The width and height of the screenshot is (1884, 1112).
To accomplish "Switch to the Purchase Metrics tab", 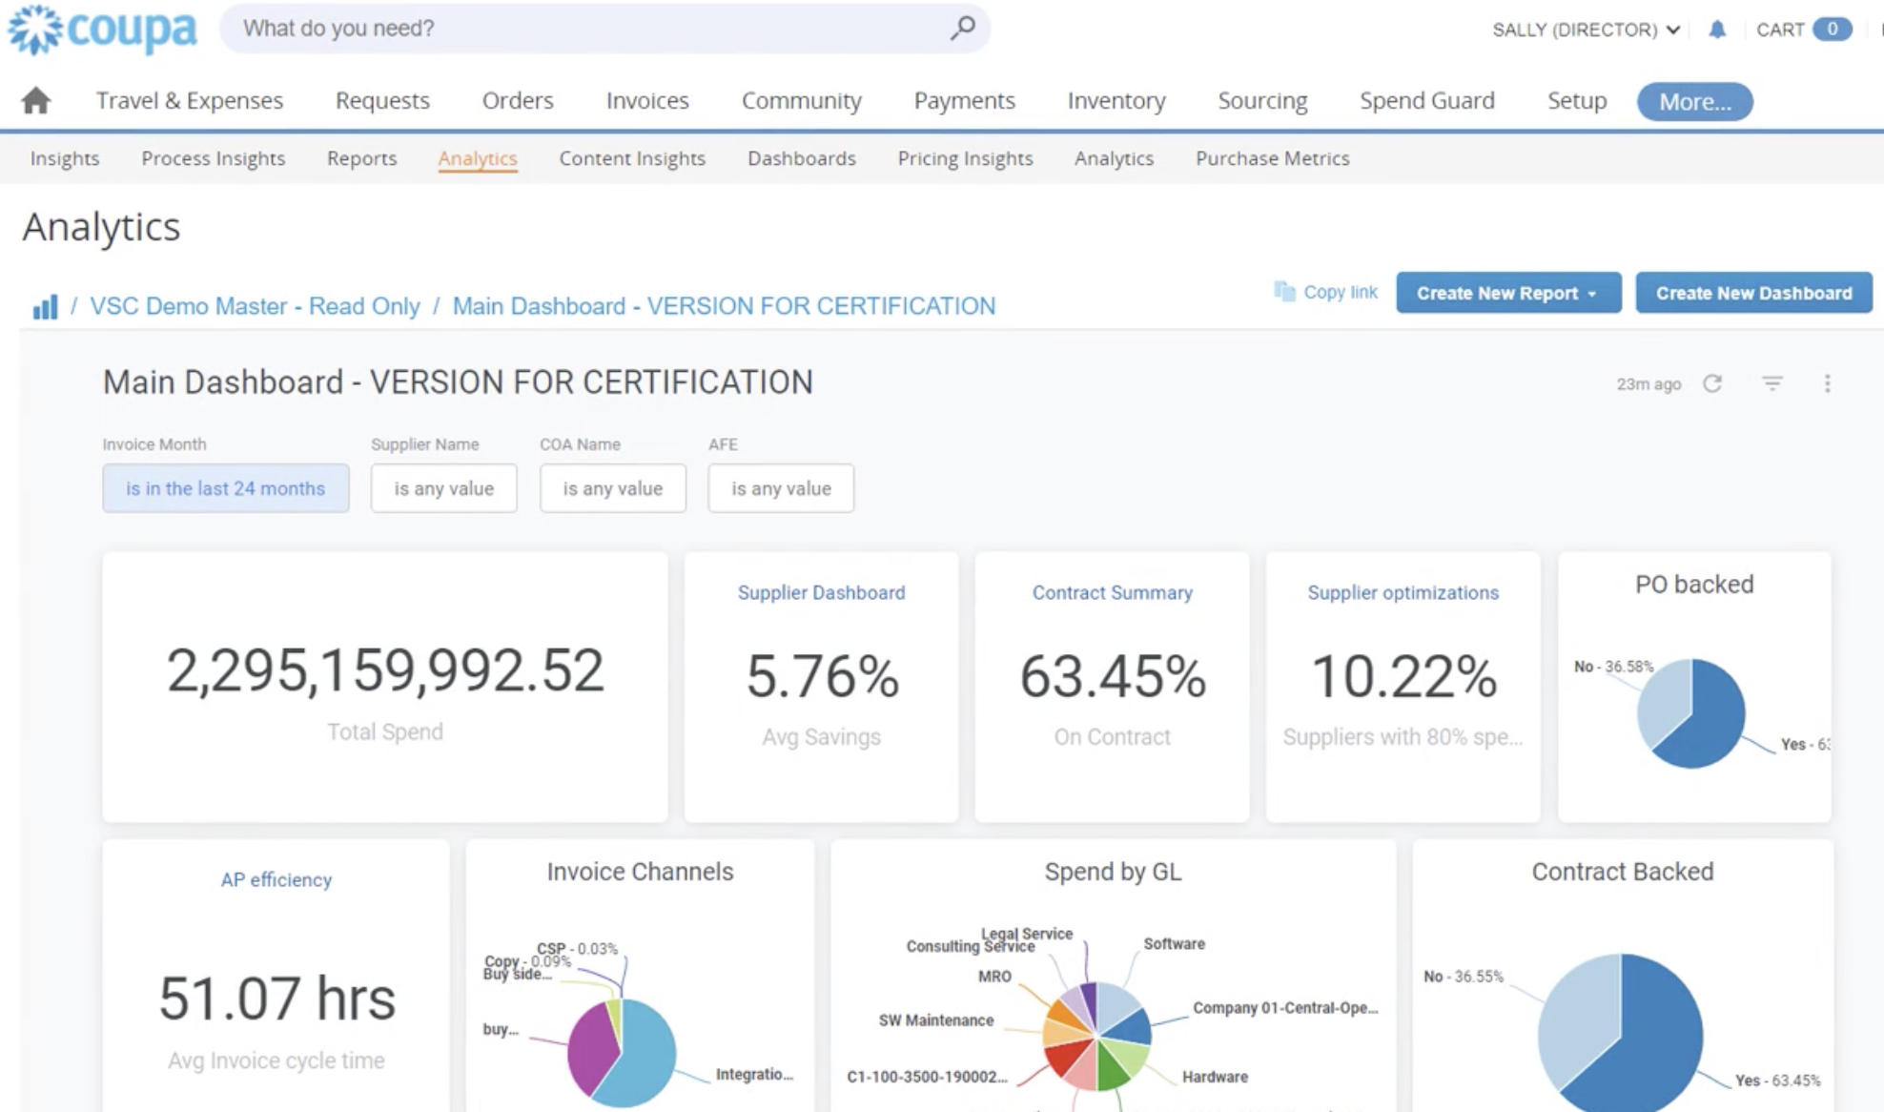I will pos(1273,158).
